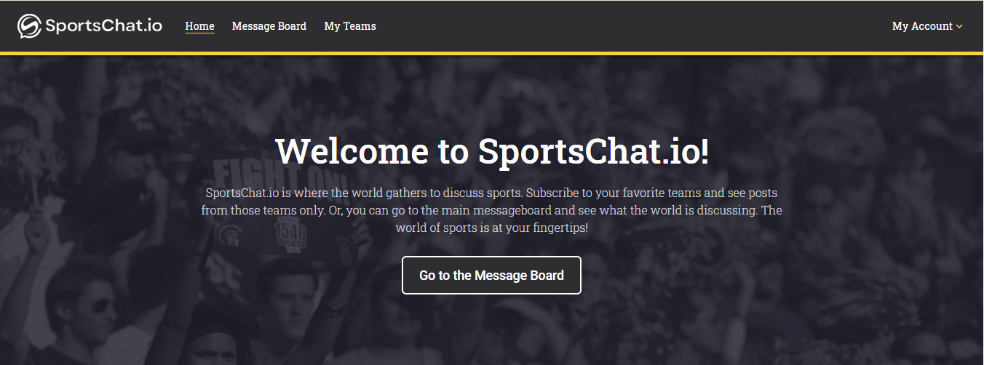Click the SportsChat.io brand name text

(103, 26)
